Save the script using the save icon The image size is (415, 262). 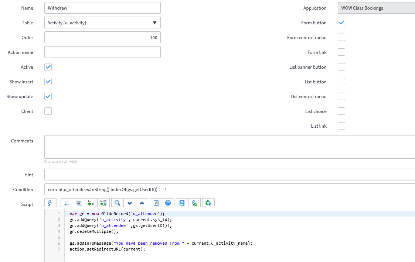click(x=181, y=203)
